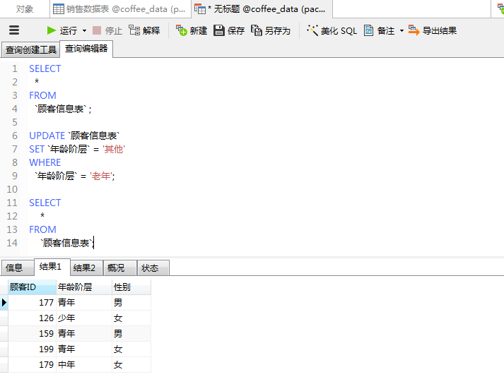Click line number 10 in the gutter

pos(12,189)
